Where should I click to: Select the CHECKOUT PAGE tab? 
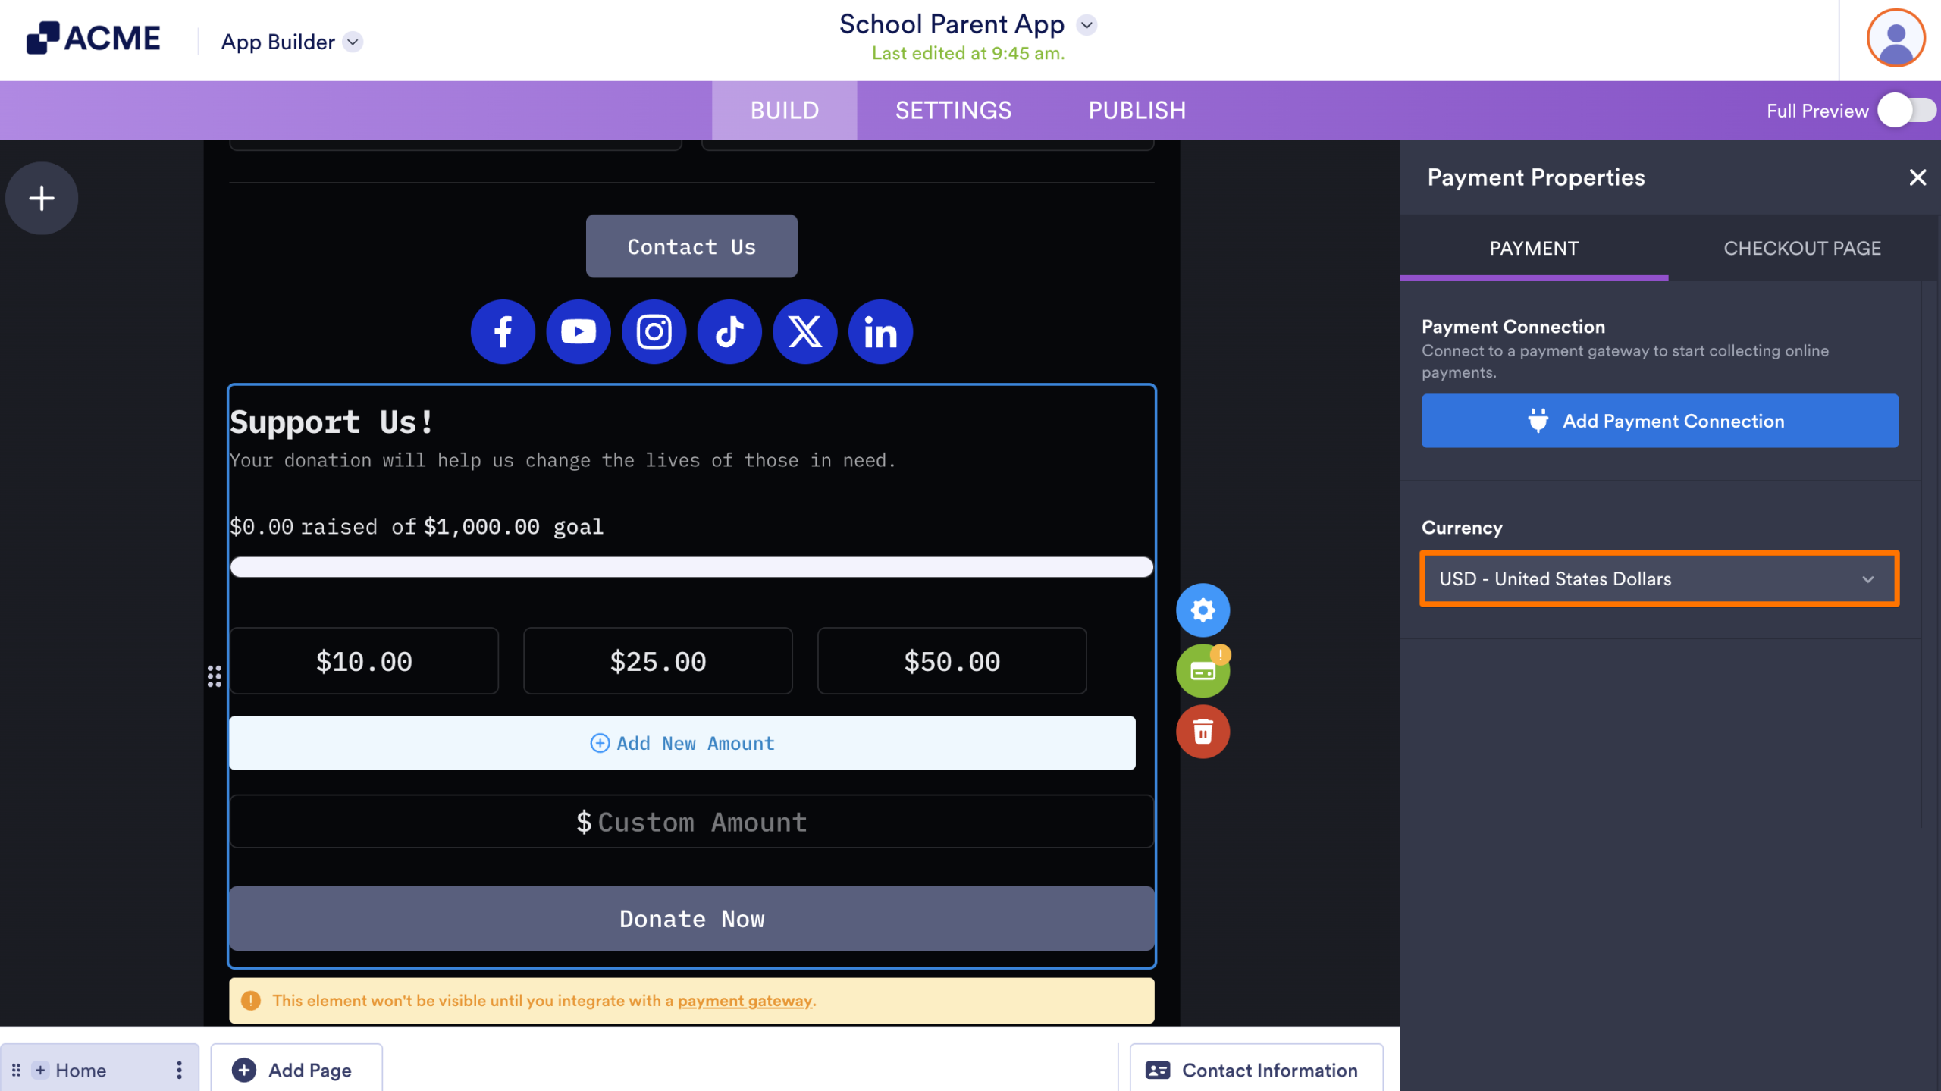click(1802, 248)
